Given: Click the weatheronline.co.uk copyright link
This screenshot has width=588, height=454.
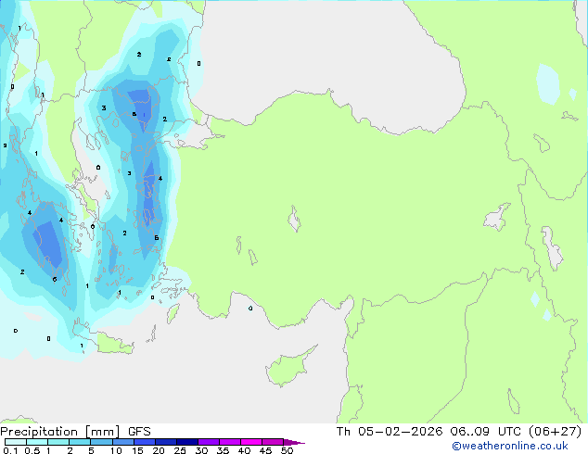Looking at the screenshot, I should click(x=510, y=446).
